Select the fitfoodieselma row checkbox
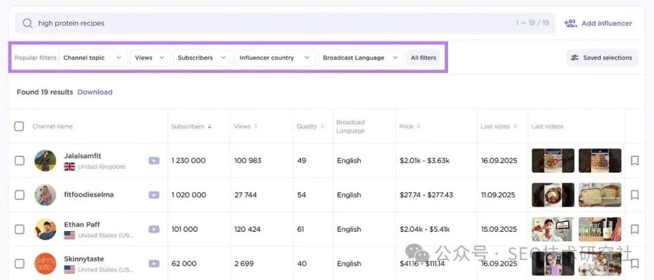Screen dimensions: 654x280 (x=19, y=195)
